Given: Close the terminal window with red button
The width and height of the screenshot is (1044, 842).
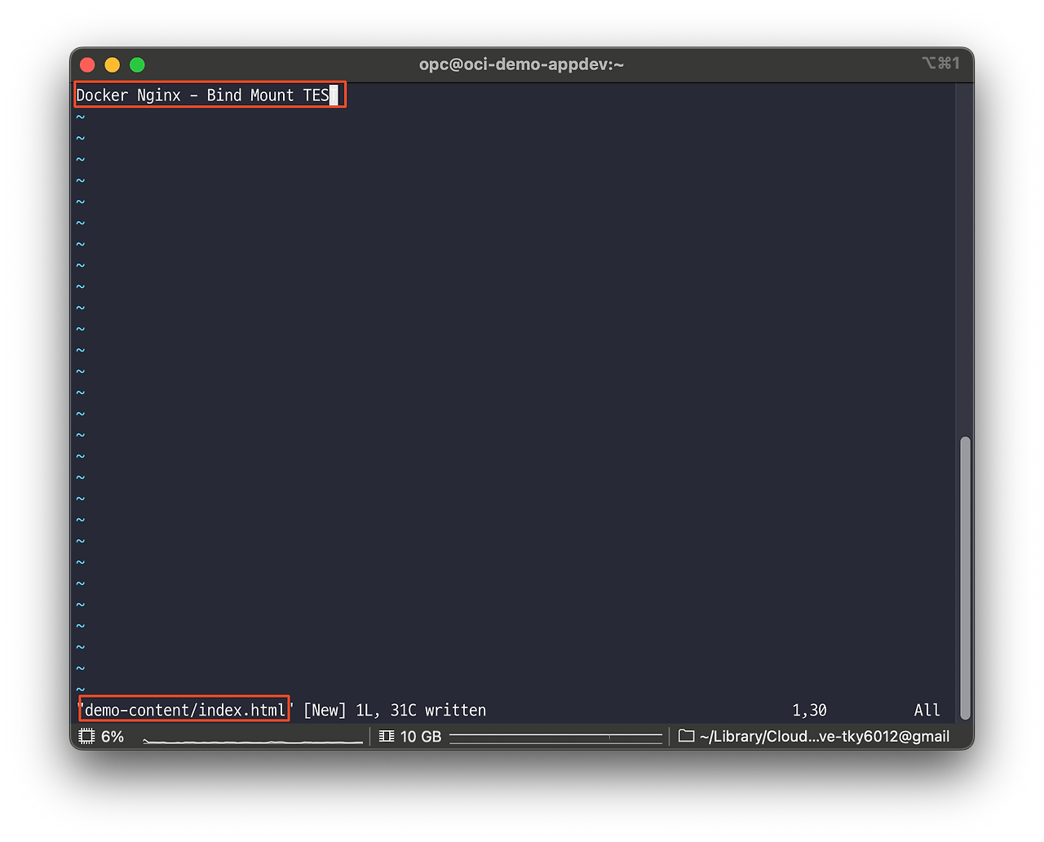Looking at the screenshot, I should point(88,64).
